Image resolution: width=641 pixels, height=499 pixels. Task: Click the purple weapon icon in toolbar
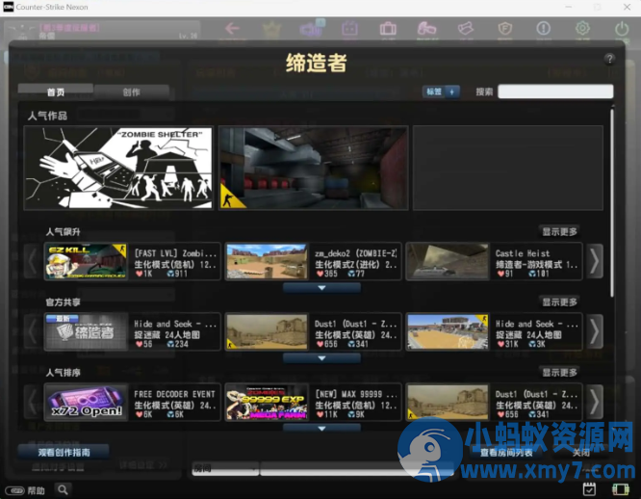point(312,29)
